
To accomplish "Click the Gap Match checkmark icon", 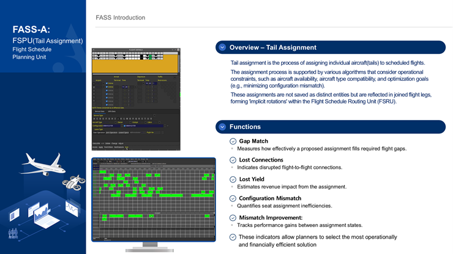I will pos(233,141).
